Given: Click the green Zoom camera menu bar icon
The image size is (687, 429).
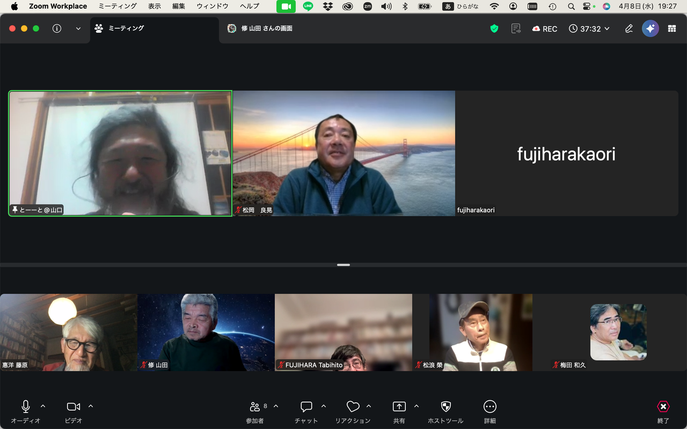Looking at the screenshot, I should tap(286, 6).
